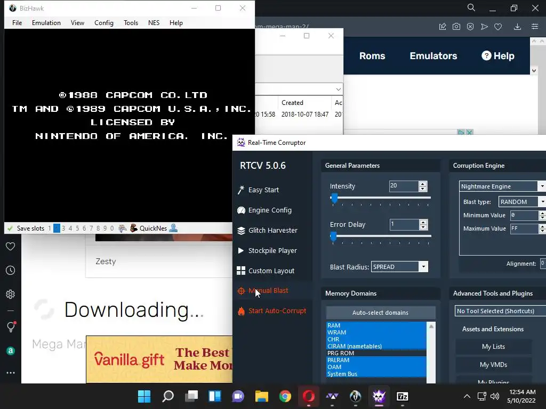Open Opera sidebar bookmarks heart
The image size is (546, 409).
[x=11, y=246]
